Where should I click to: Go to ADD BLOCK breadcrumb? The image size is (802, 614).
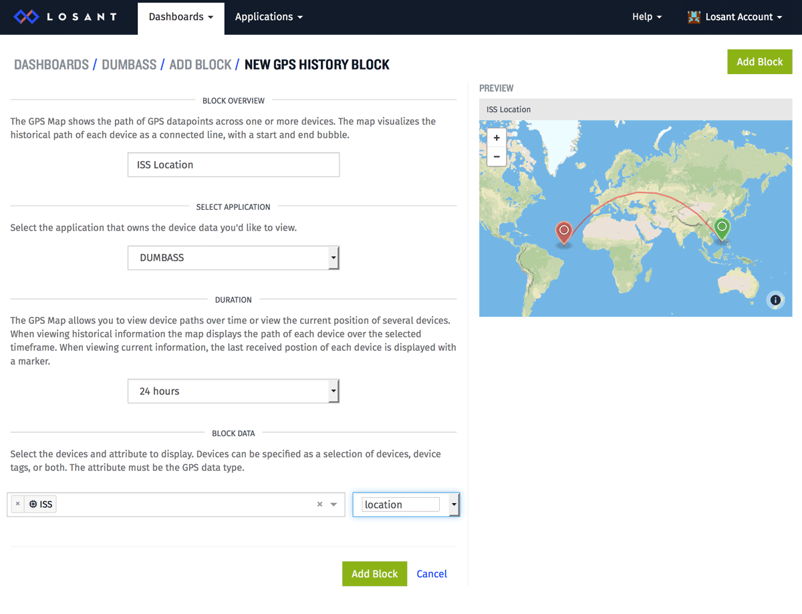[200, 65]
